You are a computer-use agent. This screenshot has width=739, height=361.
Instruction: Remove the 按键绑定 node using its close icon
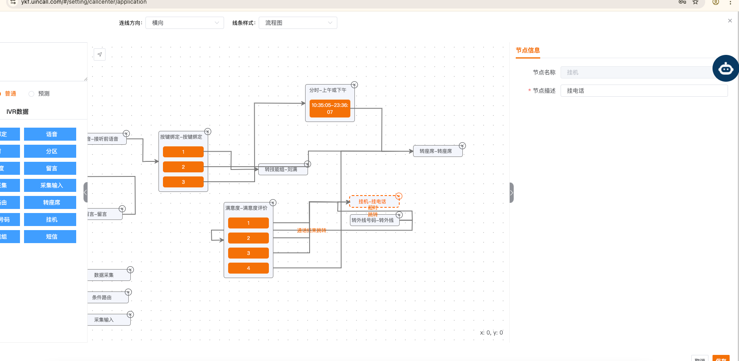[208, 132]
